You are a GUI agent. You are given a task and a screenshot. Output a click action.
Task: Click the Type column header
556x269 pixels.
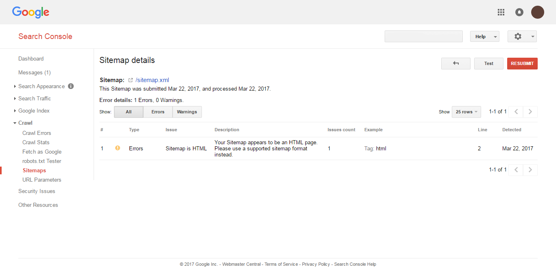(134, 130)
